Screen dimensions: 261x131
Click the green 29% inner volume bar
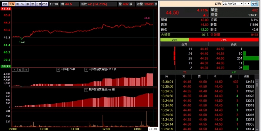(x=175, y=40)
